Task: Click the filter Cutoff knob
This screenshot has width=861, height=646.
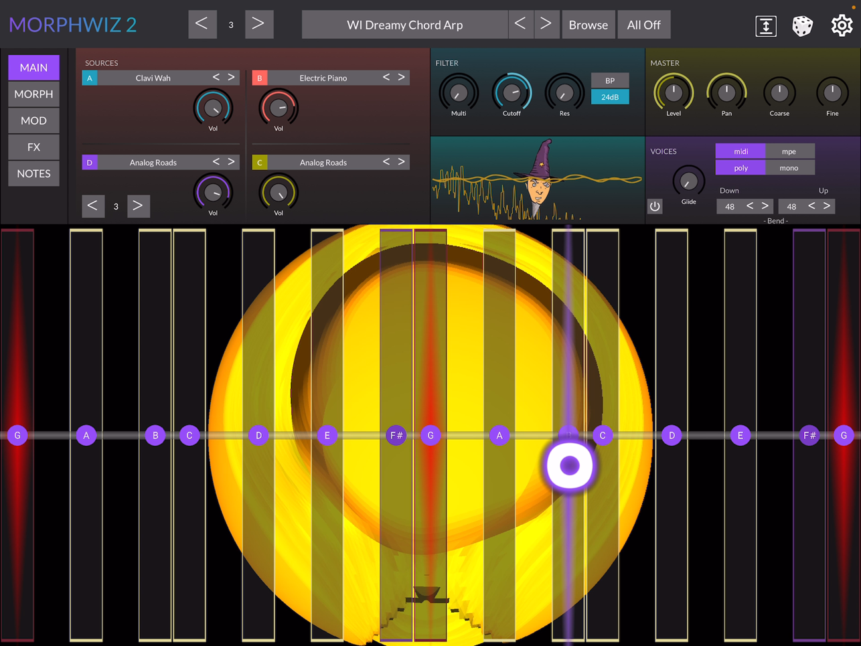Action: [x=512, y=92]
